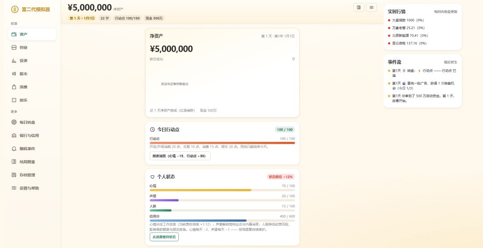Toggle the two-column layout icon button

pos(359,8)
